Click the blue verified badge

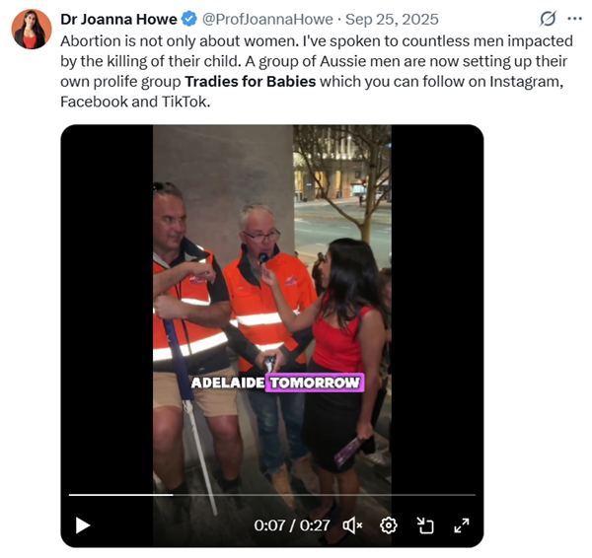pyautogui.click(x=189, y=19)
